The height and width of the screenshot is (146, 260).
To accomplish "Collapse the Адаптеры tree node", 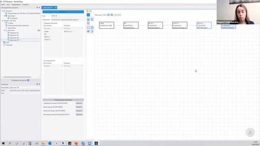I will [4, 16].
